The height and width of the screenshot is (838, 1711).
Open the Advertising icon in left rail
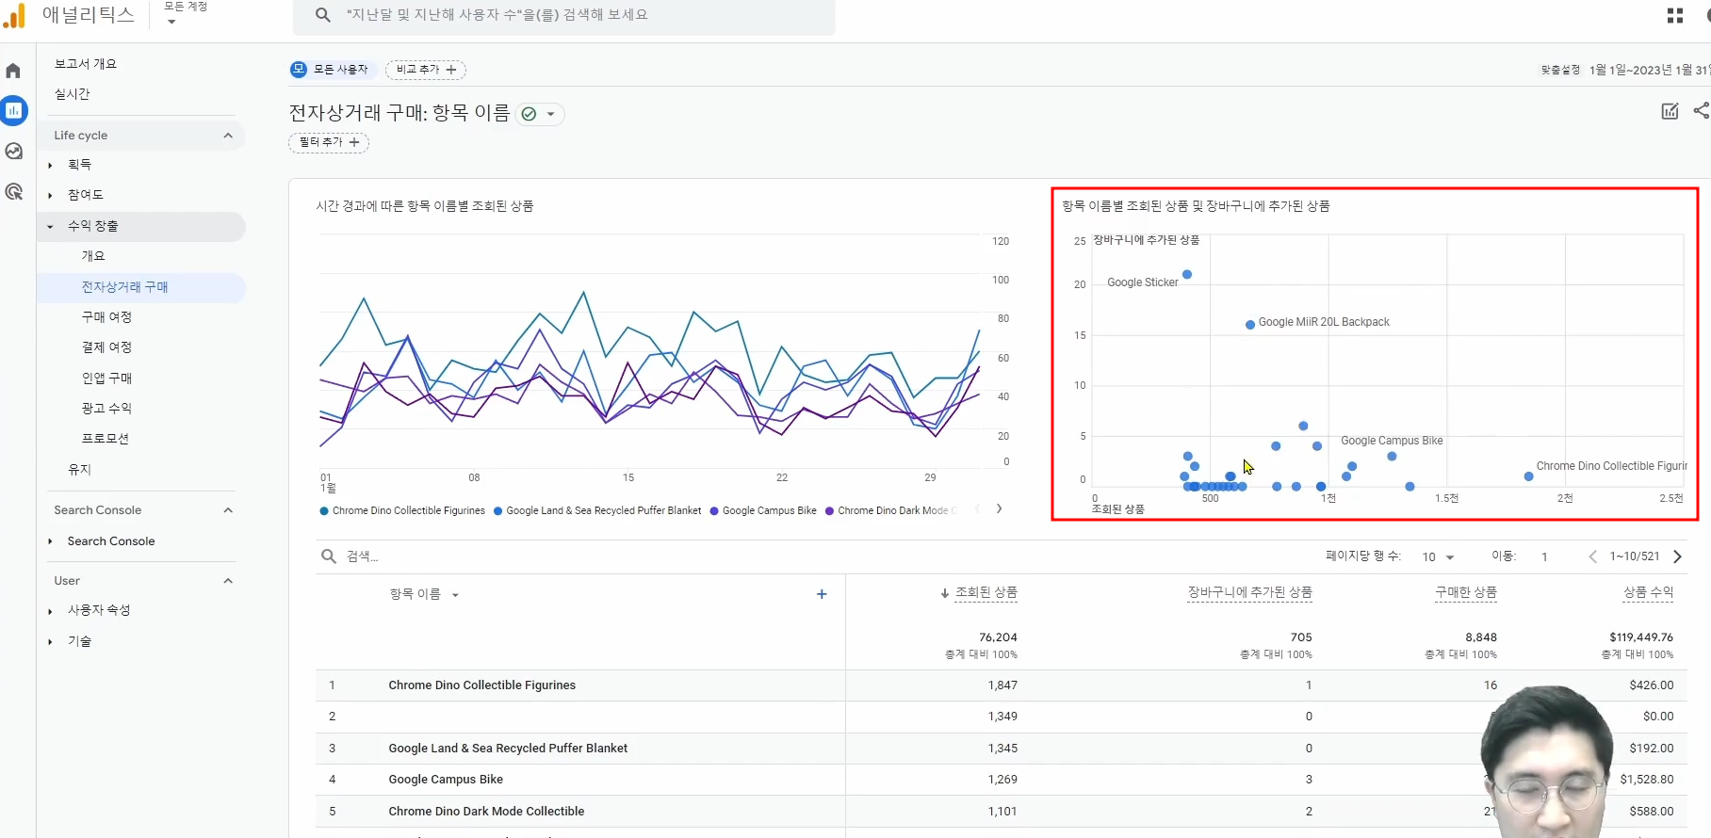[13, 192]
